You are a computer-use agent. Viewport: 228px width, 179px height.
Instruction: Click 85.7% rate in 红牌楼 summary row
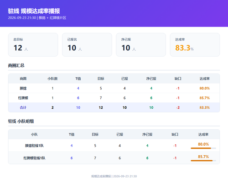point(204,98)
